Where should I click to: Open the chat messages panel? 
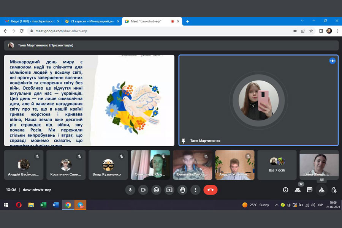310,190
